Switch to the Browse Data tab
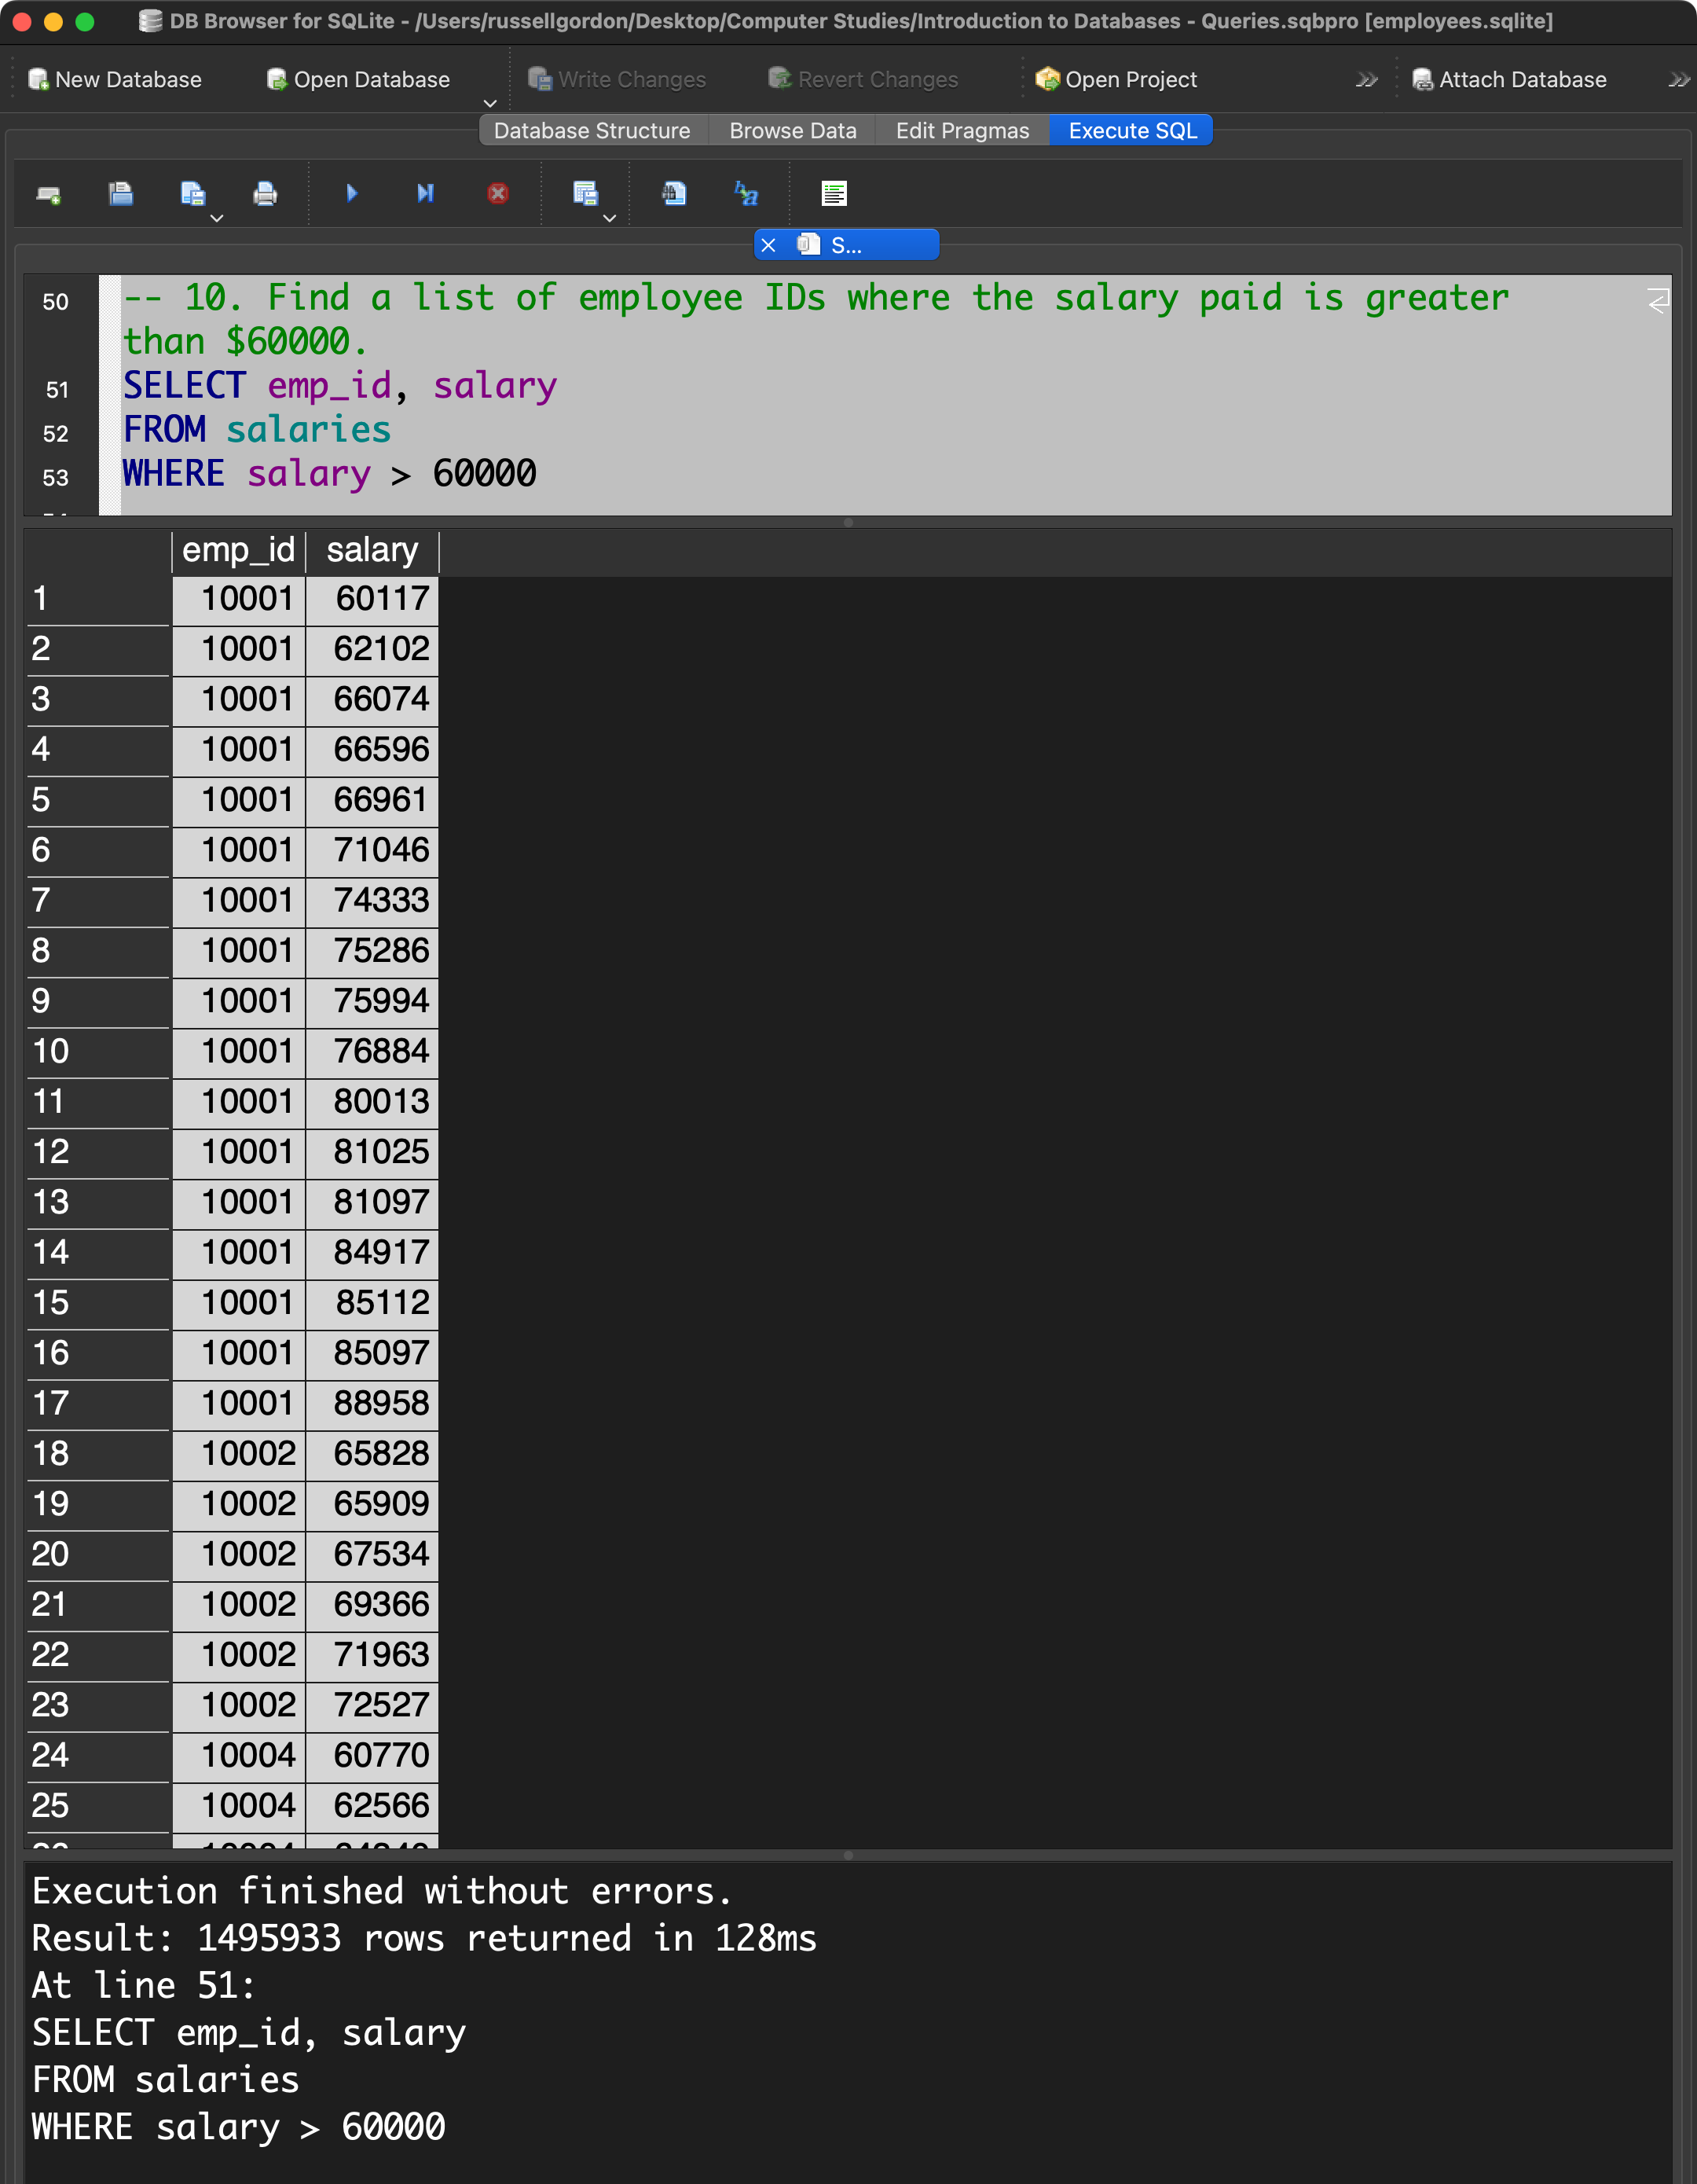Viewport: 1697px width, 2184px height. tap(791, 131)
